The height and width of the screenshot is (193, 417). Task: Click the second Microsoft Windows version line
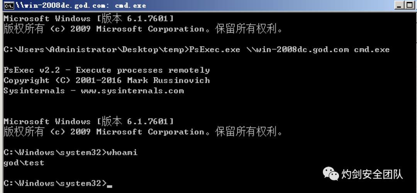(88, 122)
